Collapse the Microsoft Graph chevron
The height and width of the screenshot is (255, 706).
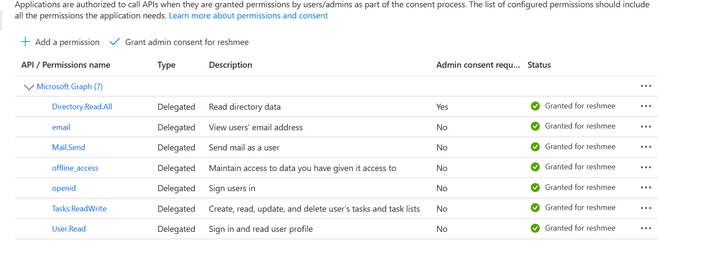[x=29, y=87]
